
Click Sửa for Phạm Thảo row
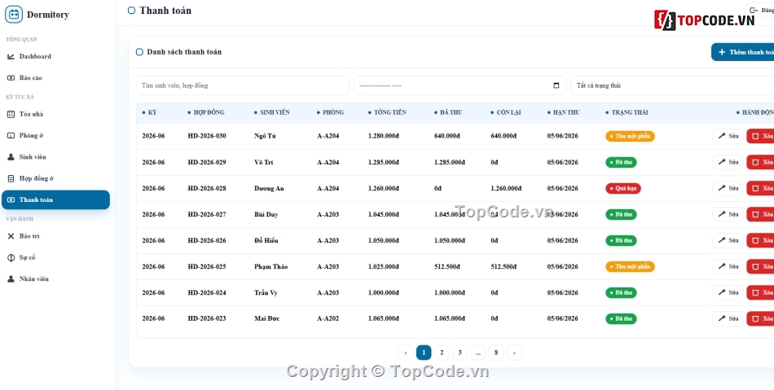tap(728, 267)
